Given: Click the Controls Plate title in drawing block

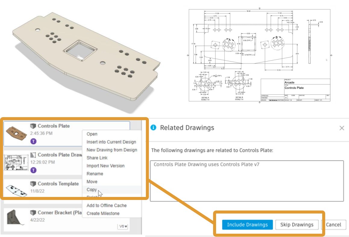Looking at the screenshot, I should [294, 88].
